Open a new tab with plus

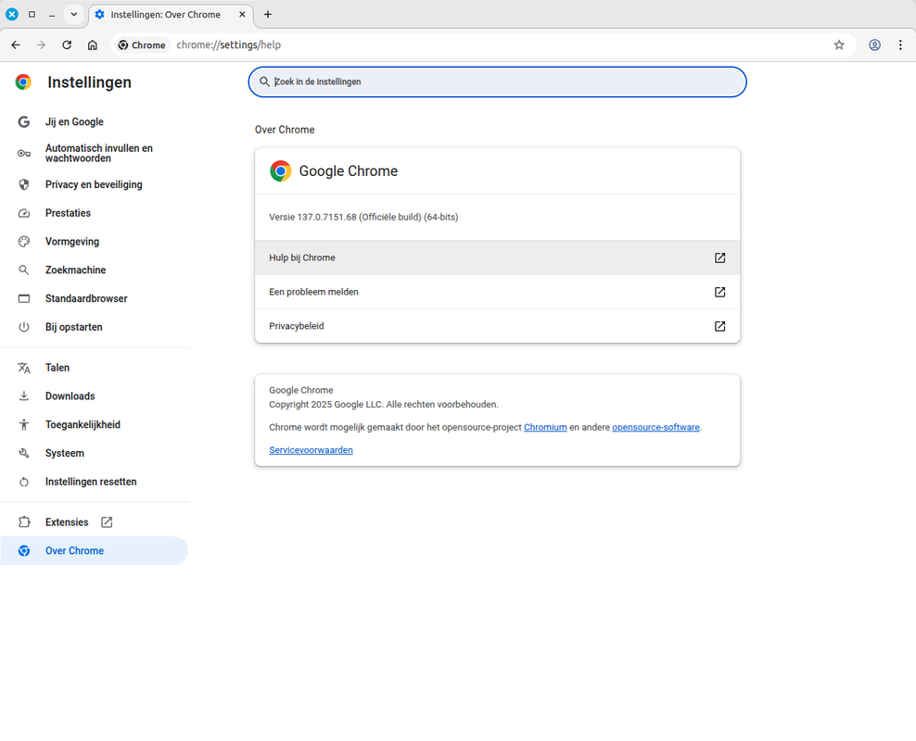[x=268, y=15]
